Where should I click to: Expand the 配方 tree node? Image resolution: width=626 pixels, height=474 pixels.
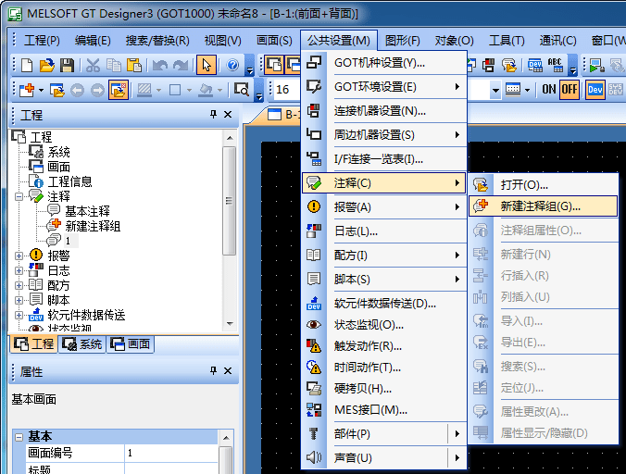19,285
